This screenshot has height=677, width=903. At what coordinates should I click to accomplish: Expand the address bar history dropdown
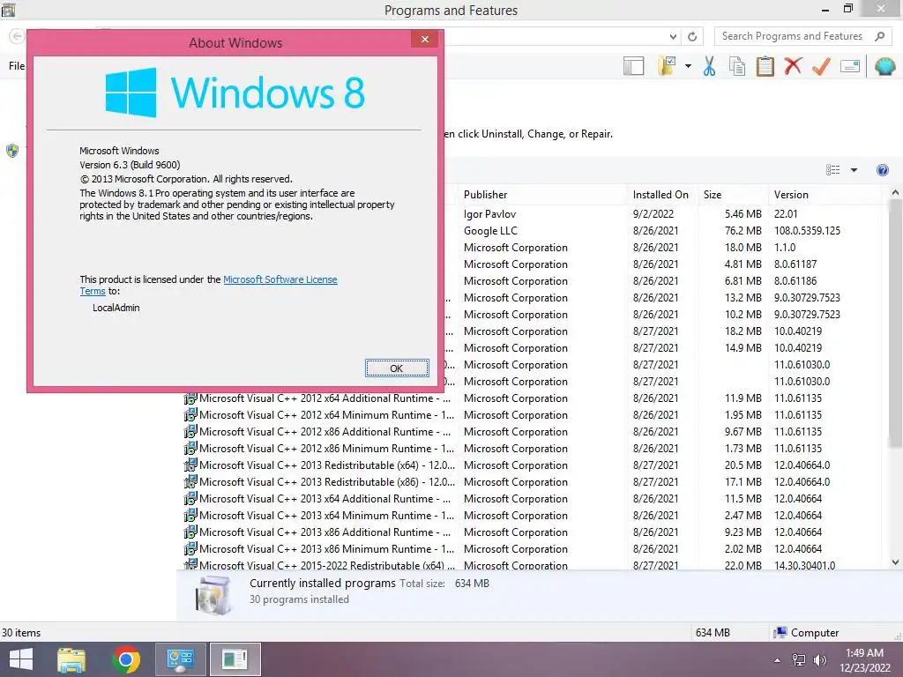pyautogui.click(x=673, y=36)
